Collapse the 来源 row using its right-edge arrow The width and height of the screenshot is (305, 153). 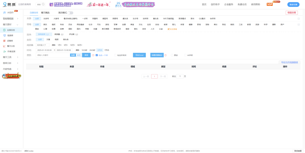pyautogui.click(x=298, y=19)
